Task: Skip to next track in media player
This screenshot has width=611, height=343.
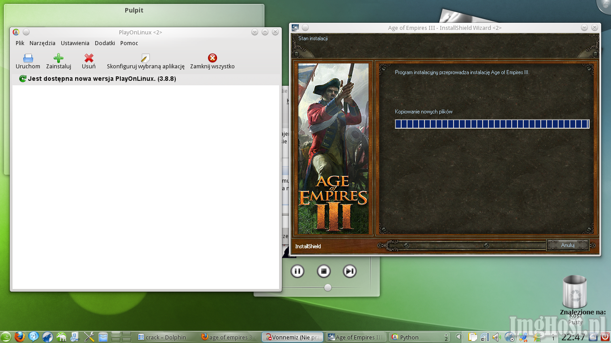Action: click(x=350, y=271)
